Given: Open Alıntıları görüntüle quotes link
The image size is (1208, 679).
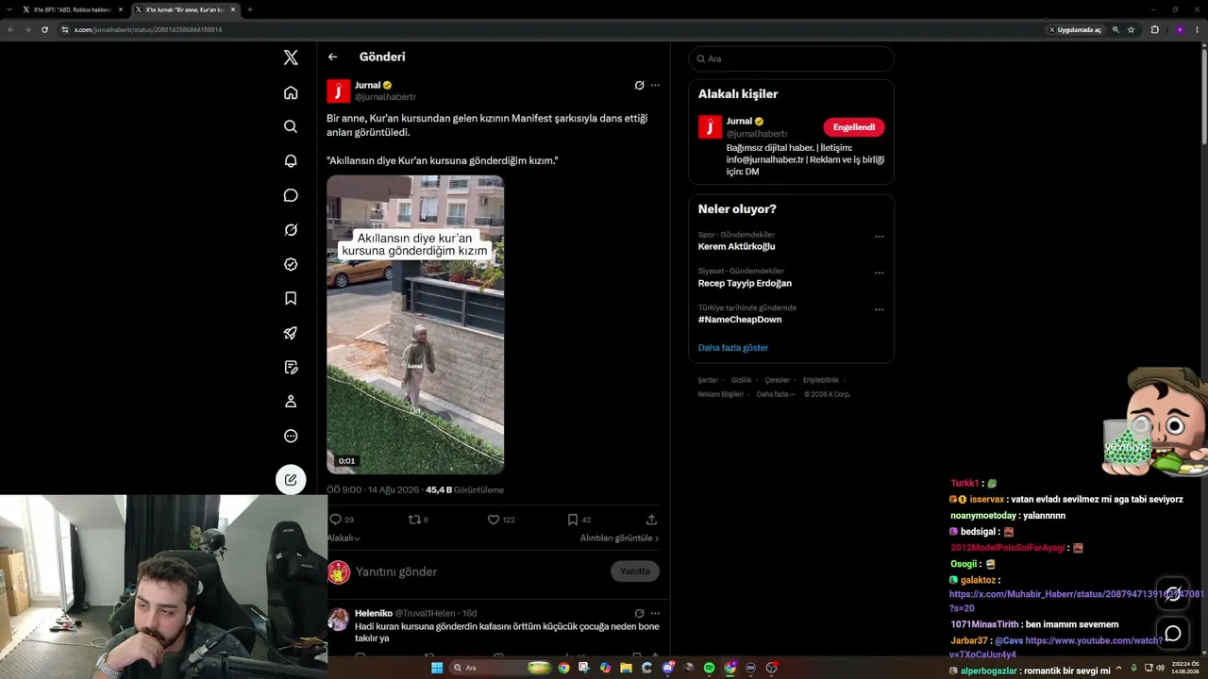Looking at the screenshot, I should pos(619,538).
